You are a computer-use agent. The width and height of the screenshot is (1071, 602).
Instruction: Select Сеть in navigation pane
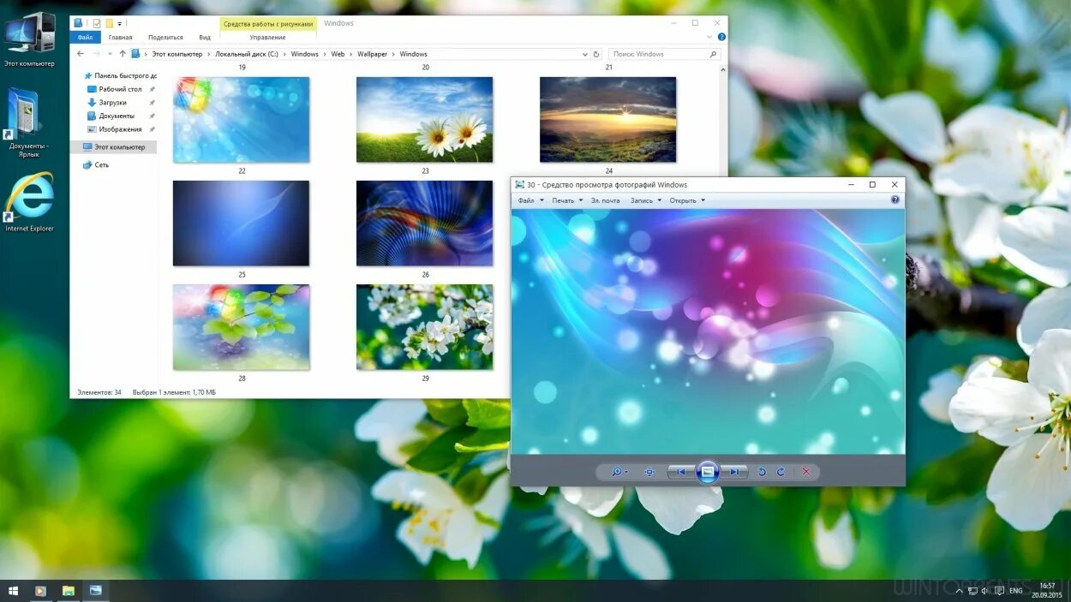96,164
